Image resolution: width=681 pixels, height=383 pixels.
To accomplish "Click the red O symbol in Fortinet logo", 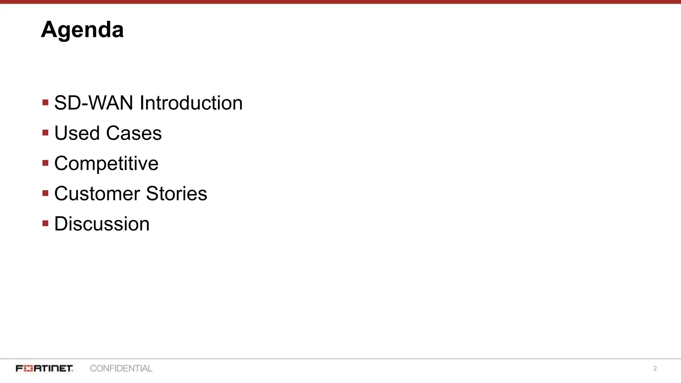I will point(29,368).
